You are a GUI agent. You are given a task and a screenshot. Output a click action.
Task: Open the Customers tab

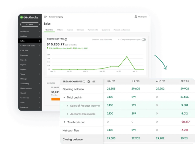[x=106, y=30]
